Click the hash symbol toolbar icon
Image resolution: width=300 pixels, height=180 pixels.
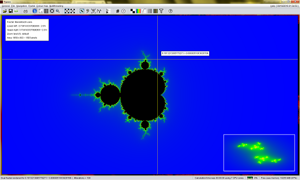coord(117,11)
